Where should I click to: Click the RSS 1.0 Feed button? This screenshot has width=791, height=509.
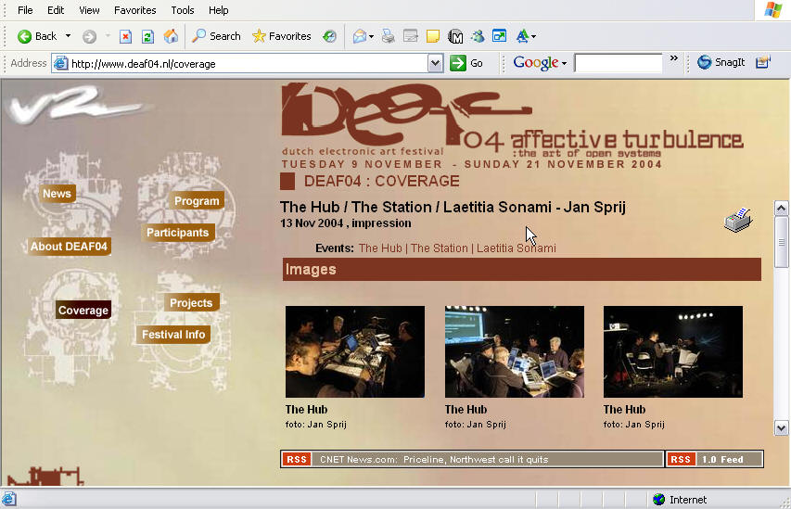pyautogui.click(x=714, y=460)
